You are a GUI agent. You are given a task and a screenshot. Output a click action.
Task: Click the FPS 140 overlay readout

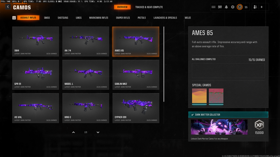(5, 1)
